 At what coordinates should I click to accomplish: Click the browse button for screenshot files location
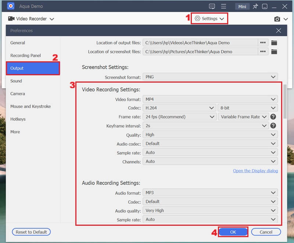click(x=262, y=51)
